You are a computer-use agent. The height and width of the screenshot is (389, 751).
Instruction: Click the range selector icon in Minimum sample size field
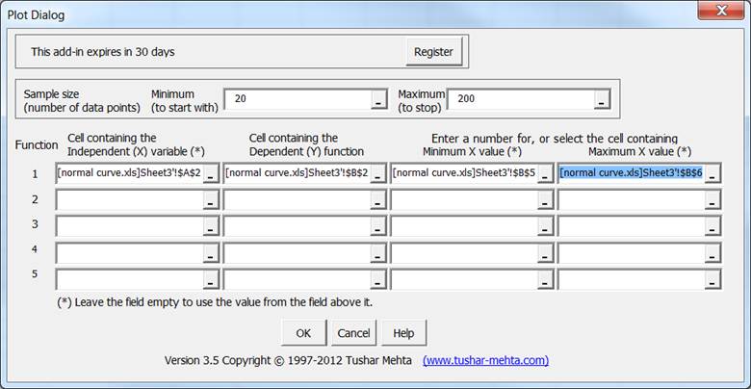(378, 100)
